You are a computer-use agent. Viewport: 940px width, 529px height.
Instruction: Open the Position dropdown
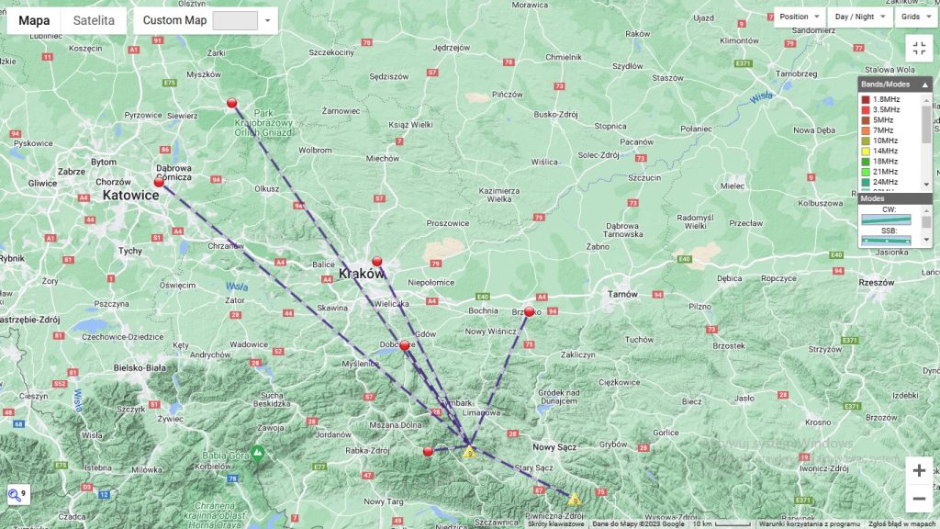800,17
